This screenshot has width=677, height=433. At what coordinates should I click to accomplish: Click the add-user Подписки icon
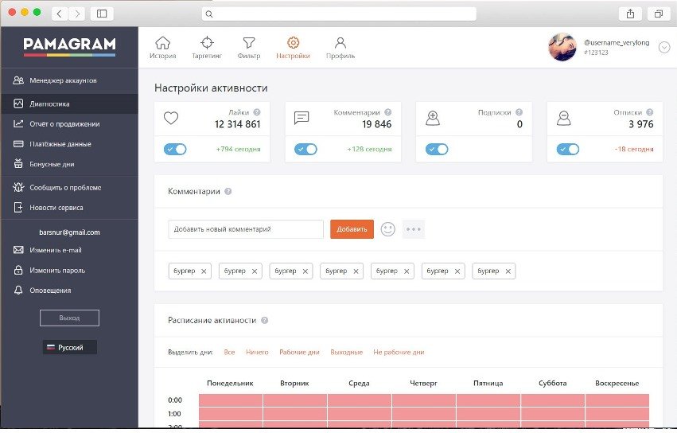point(433,118)
